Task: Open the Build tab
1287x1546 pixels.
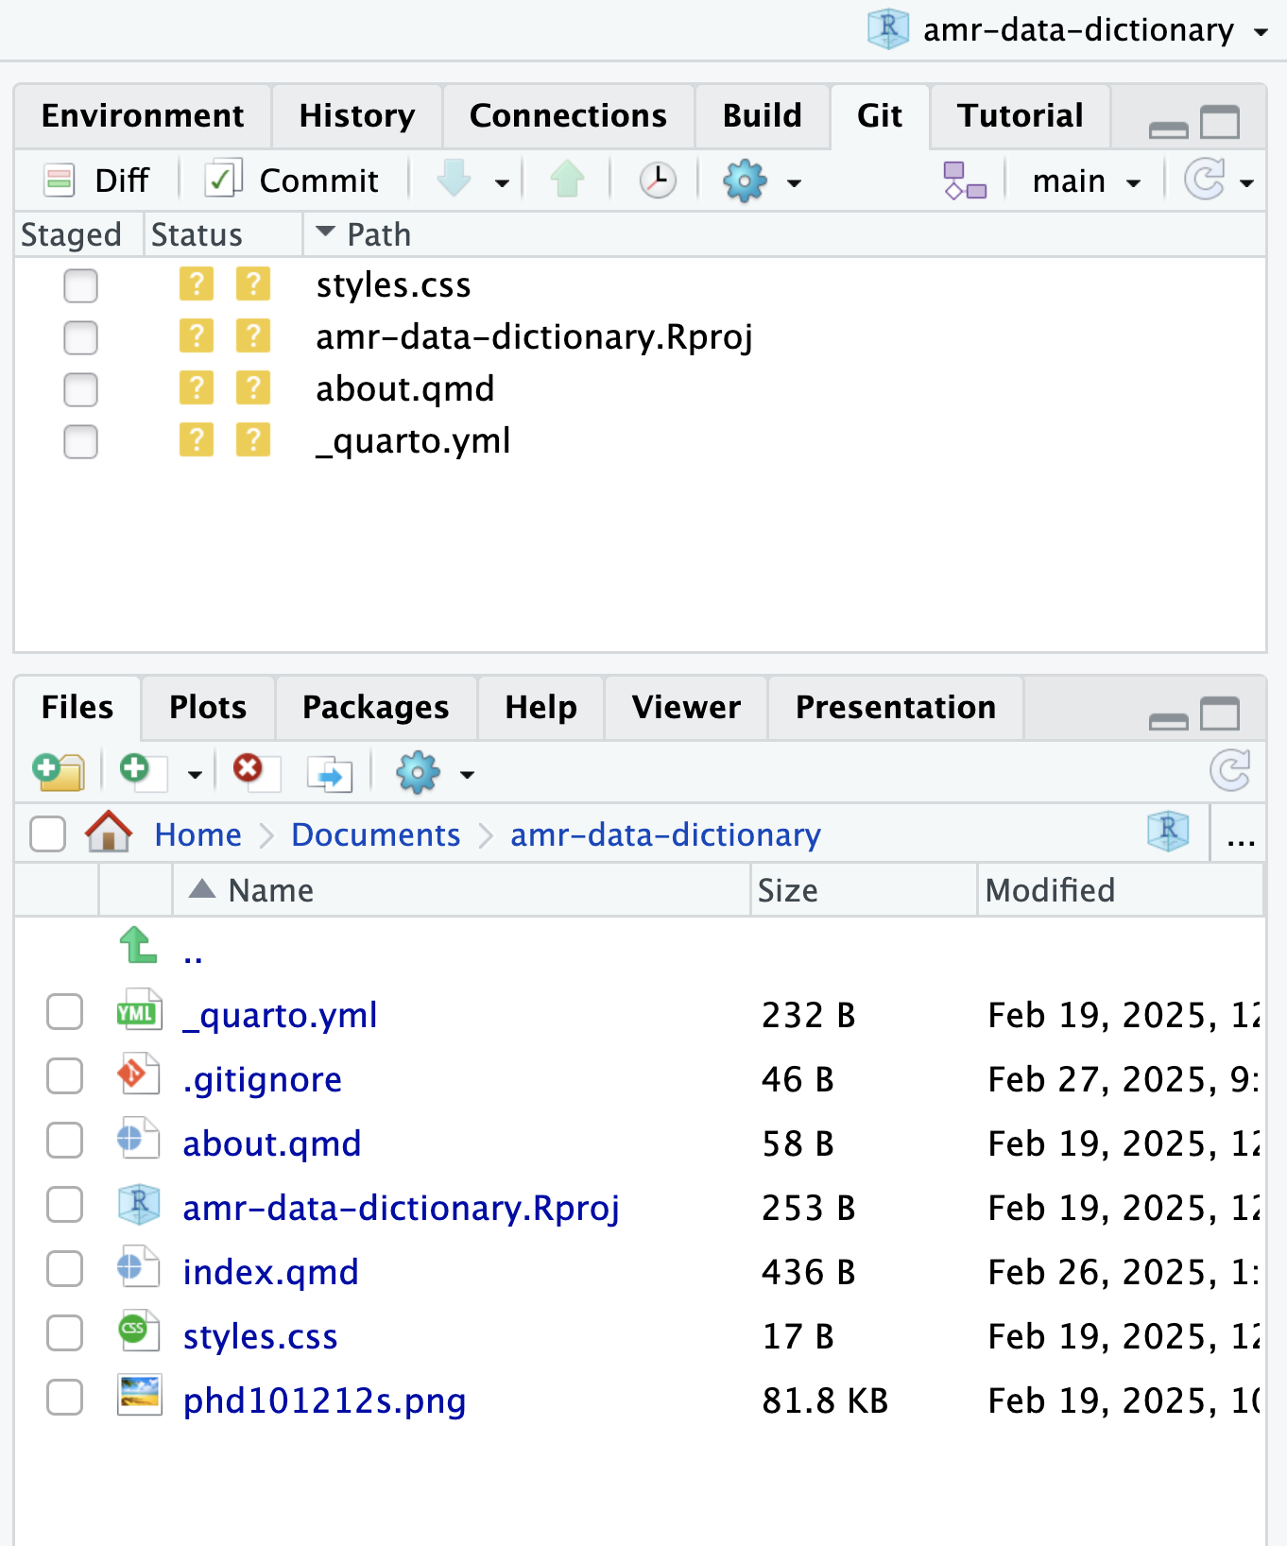Action: coord(763,115)
